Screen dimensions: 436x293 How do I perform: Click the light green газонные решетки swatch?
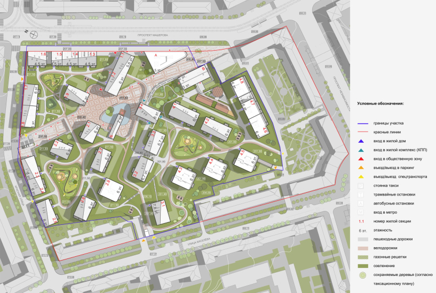[x=361, y=257]
